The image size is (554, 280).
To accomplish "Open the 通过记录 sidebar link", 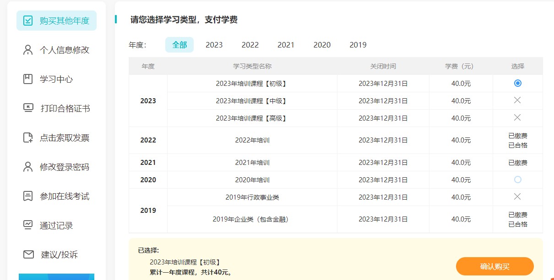I will [56, 226].
